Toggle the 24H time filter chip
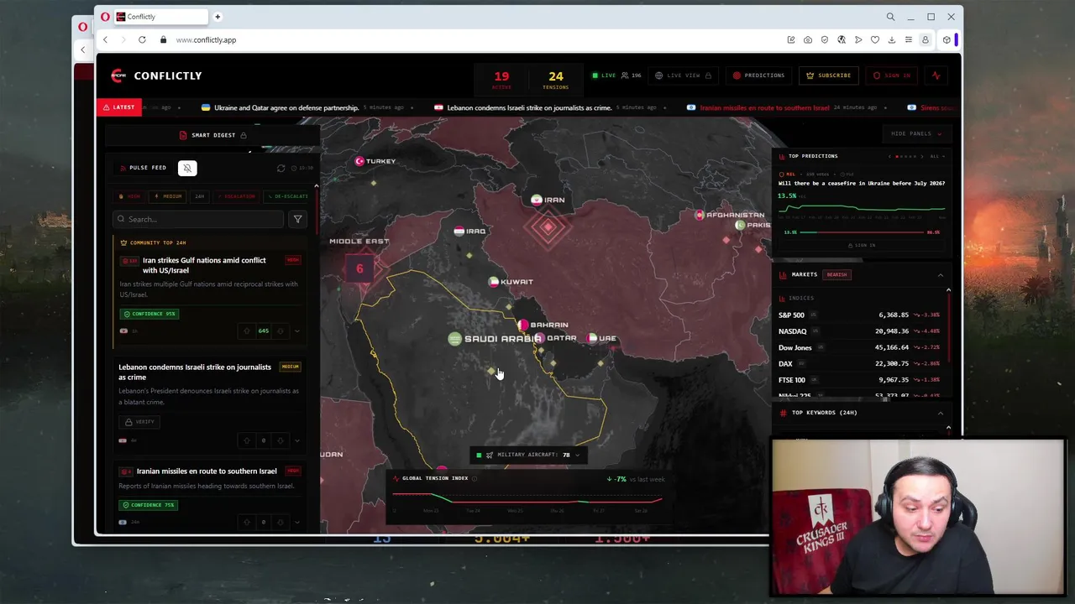The width and height of the screenshot is (1075, 604). click(x=199, y=196)
